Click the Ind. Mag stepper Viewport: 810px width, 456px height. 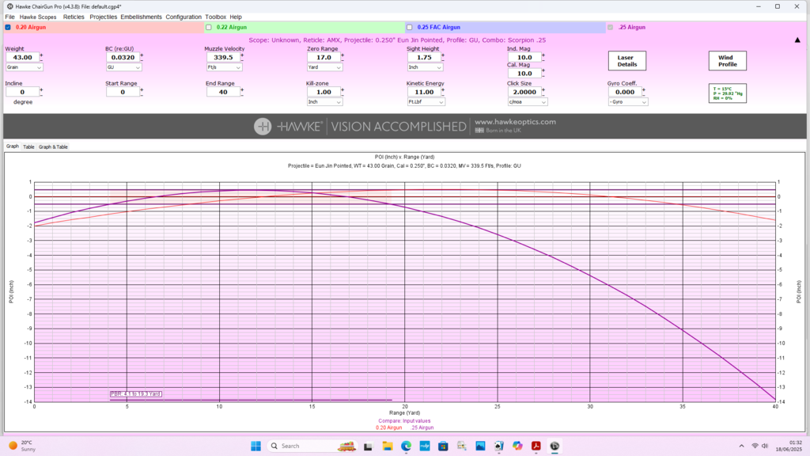coord(543,57)
